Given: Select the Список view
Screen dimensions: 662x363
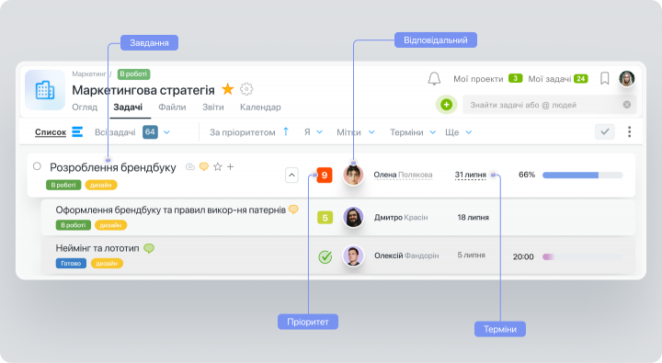Looking at the screenshot, I should tap(51, 132).
